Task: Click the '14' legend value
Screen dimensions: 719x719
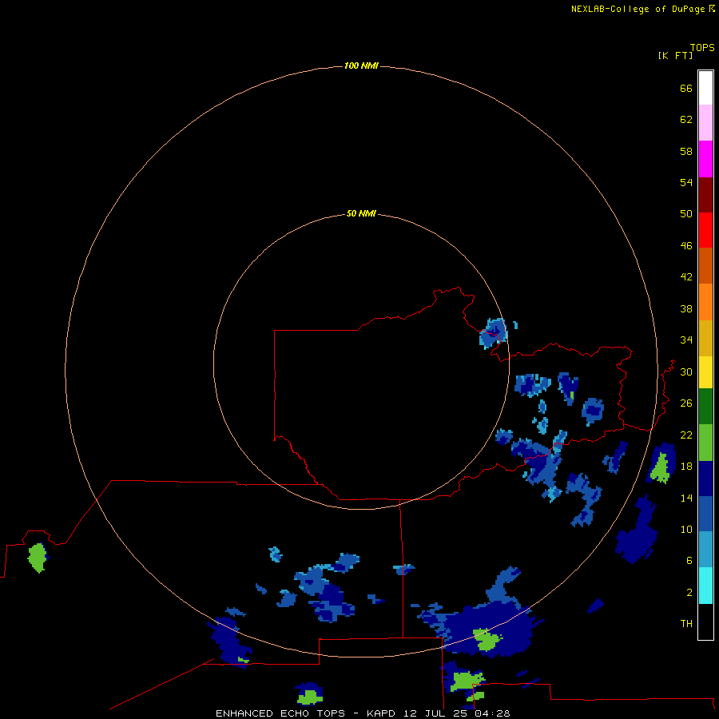Action: (x=686, y=498)
